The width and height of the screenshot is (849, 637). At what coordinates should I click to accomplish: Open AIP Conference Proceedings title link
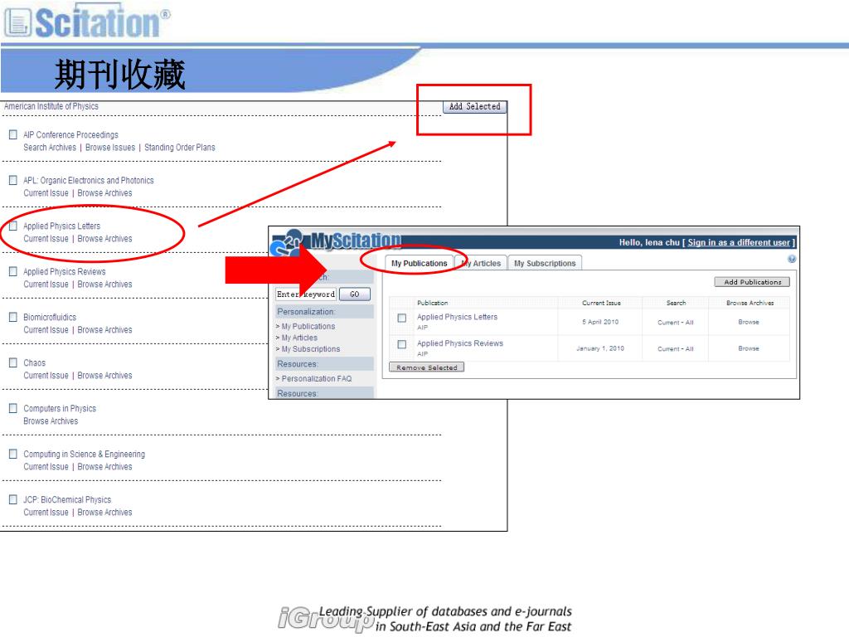click(x=71, y=134)
